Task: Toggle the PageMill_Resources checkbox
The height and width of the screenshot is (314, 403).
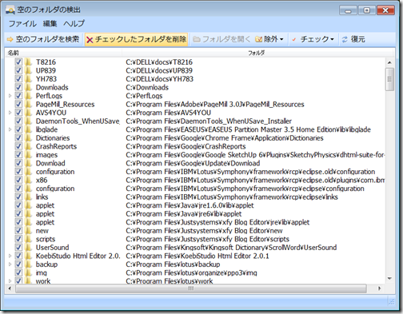Action: click(x=18, y=104)
